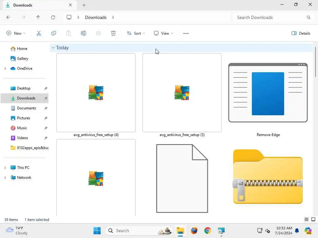Go up one folder level
The height and width of the screenshot is (238, 318).
click(38, 17)
